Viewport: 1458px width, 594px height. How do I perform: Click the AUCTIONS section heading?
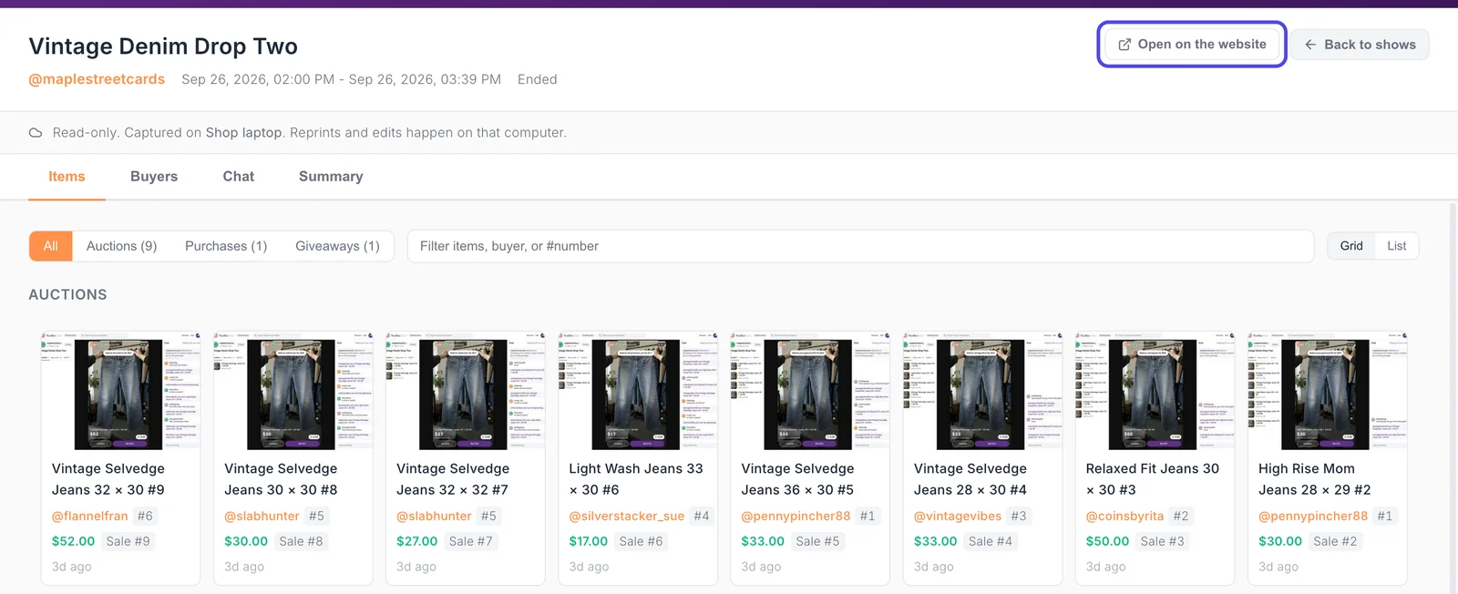[67, 294]
